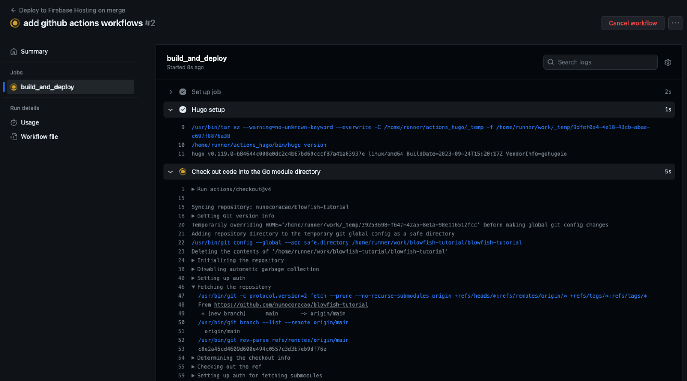Open Summary via the house icon
The image size is (687, 381).
coord(12,51)
